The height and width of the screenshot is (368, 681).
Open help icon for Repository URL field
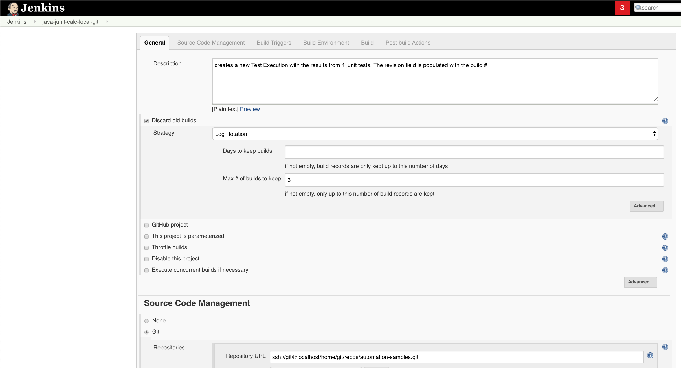pos(650,355)
